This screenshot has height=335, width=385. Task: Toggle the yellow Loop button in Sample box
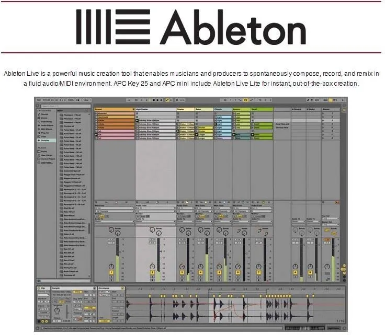tap(89, 308)
